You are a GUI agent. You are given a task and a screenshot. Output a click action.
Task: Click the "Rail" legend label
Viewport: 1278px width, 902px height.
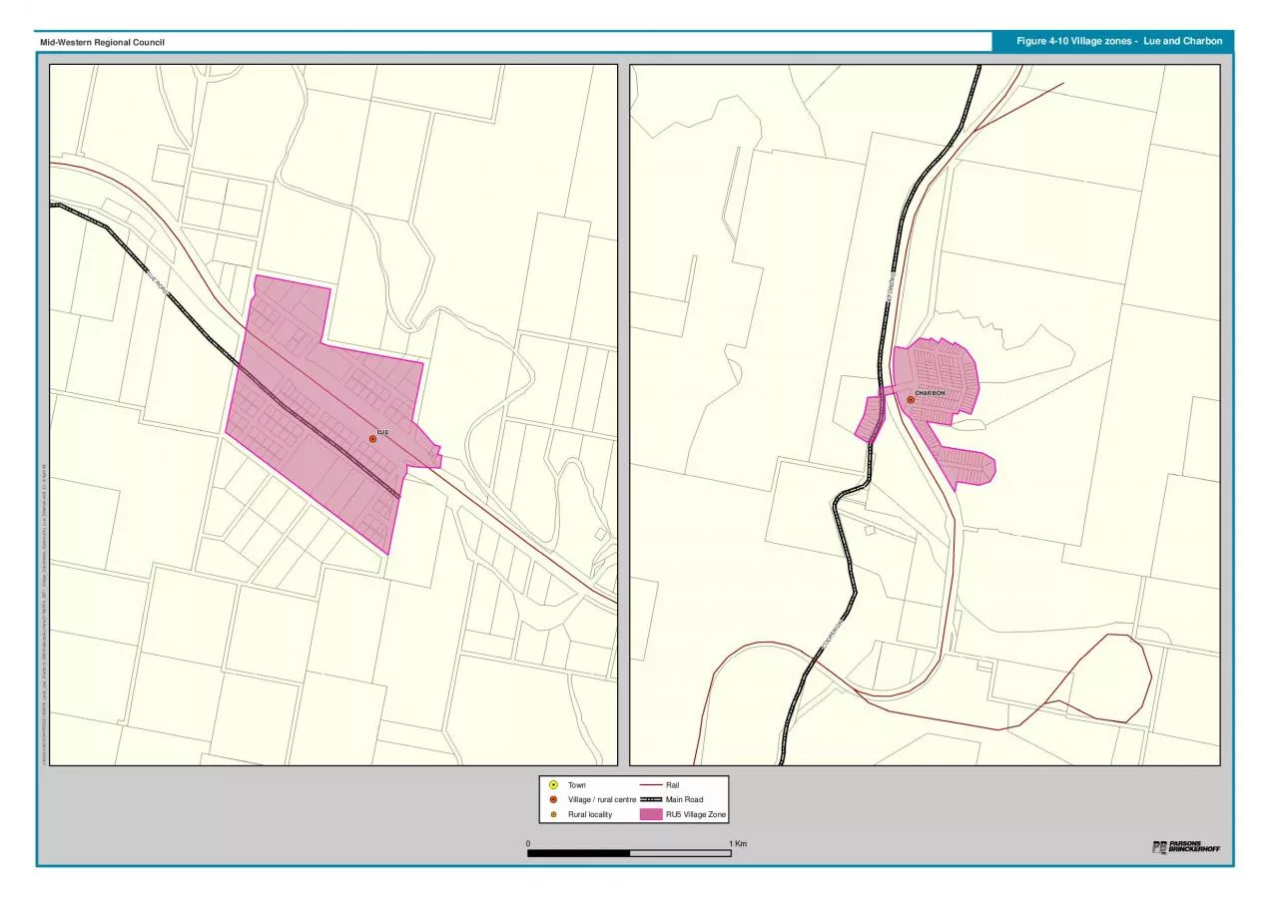(x=672, y=785)
